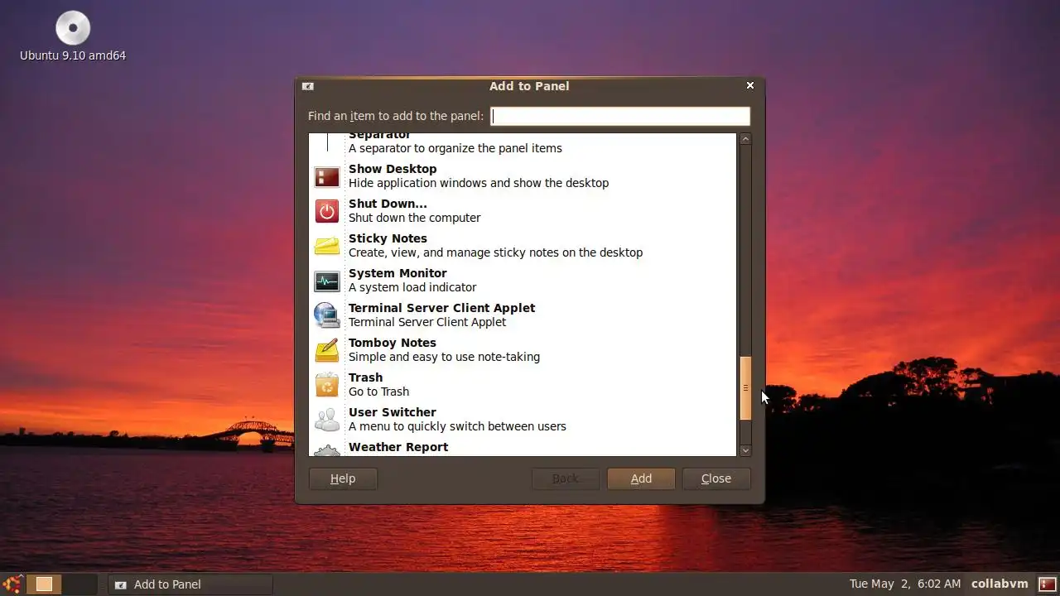Click the Add button
This screenshot has width=1060, height=596.
[x=641, y=478]
